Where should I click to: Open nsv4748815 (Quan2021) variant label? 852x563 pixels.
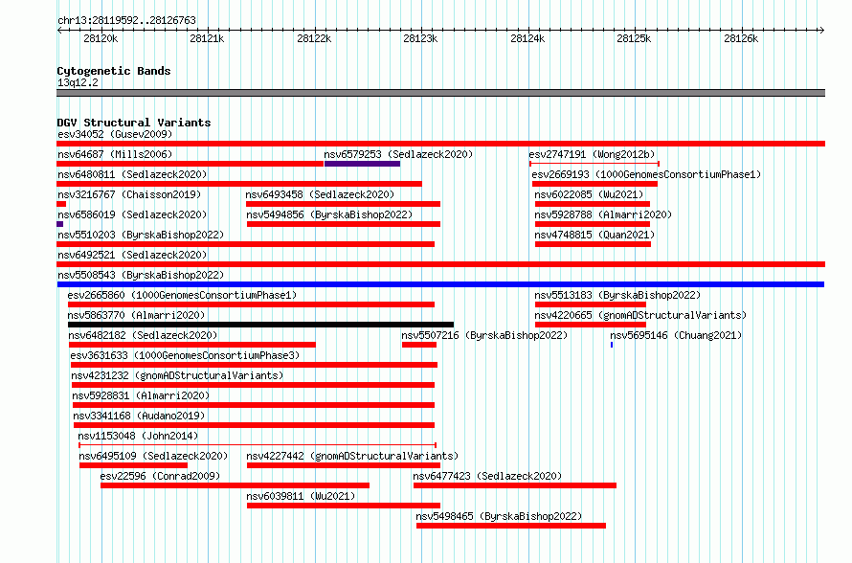pos(594,235)
